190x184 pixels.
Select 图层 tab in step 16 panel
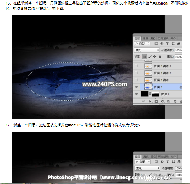137,38
